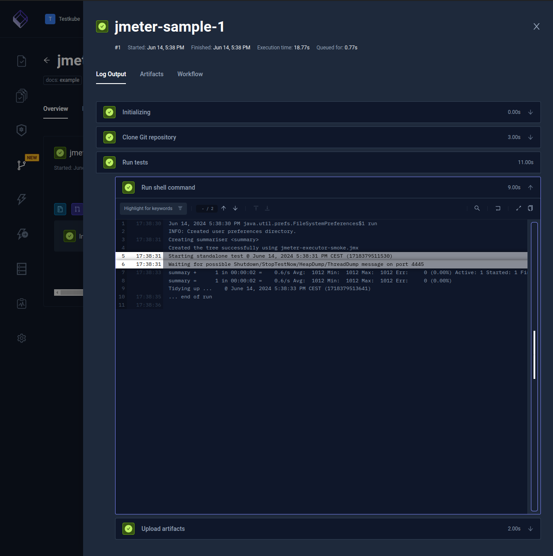Open the Triggers lightning icon

point(22,199)
